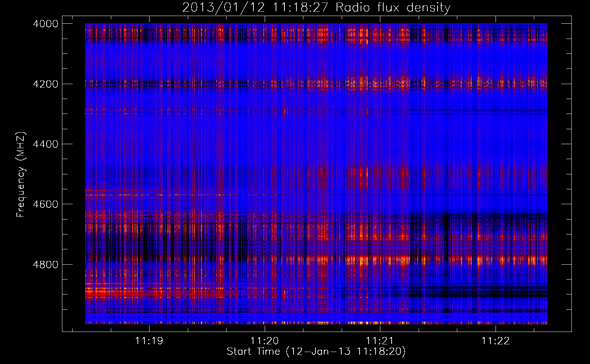590x364 pixels.
Task: Click the plot title "2013/01/12 11:18:27 Radio flux density"
Action: [x=316, y=8]
